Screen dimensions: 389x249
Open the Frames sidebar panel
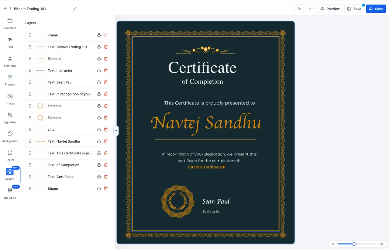pyautogui.click(x=10, y=80)
